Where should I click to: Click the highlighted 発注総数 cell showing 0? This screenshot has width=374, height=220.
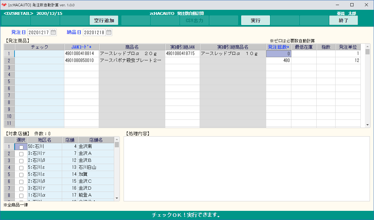click(278, 53)
